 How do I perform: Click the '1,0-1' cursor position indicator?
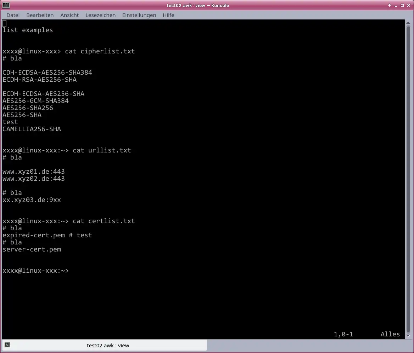pyautogui.click(x=343, y=334)
